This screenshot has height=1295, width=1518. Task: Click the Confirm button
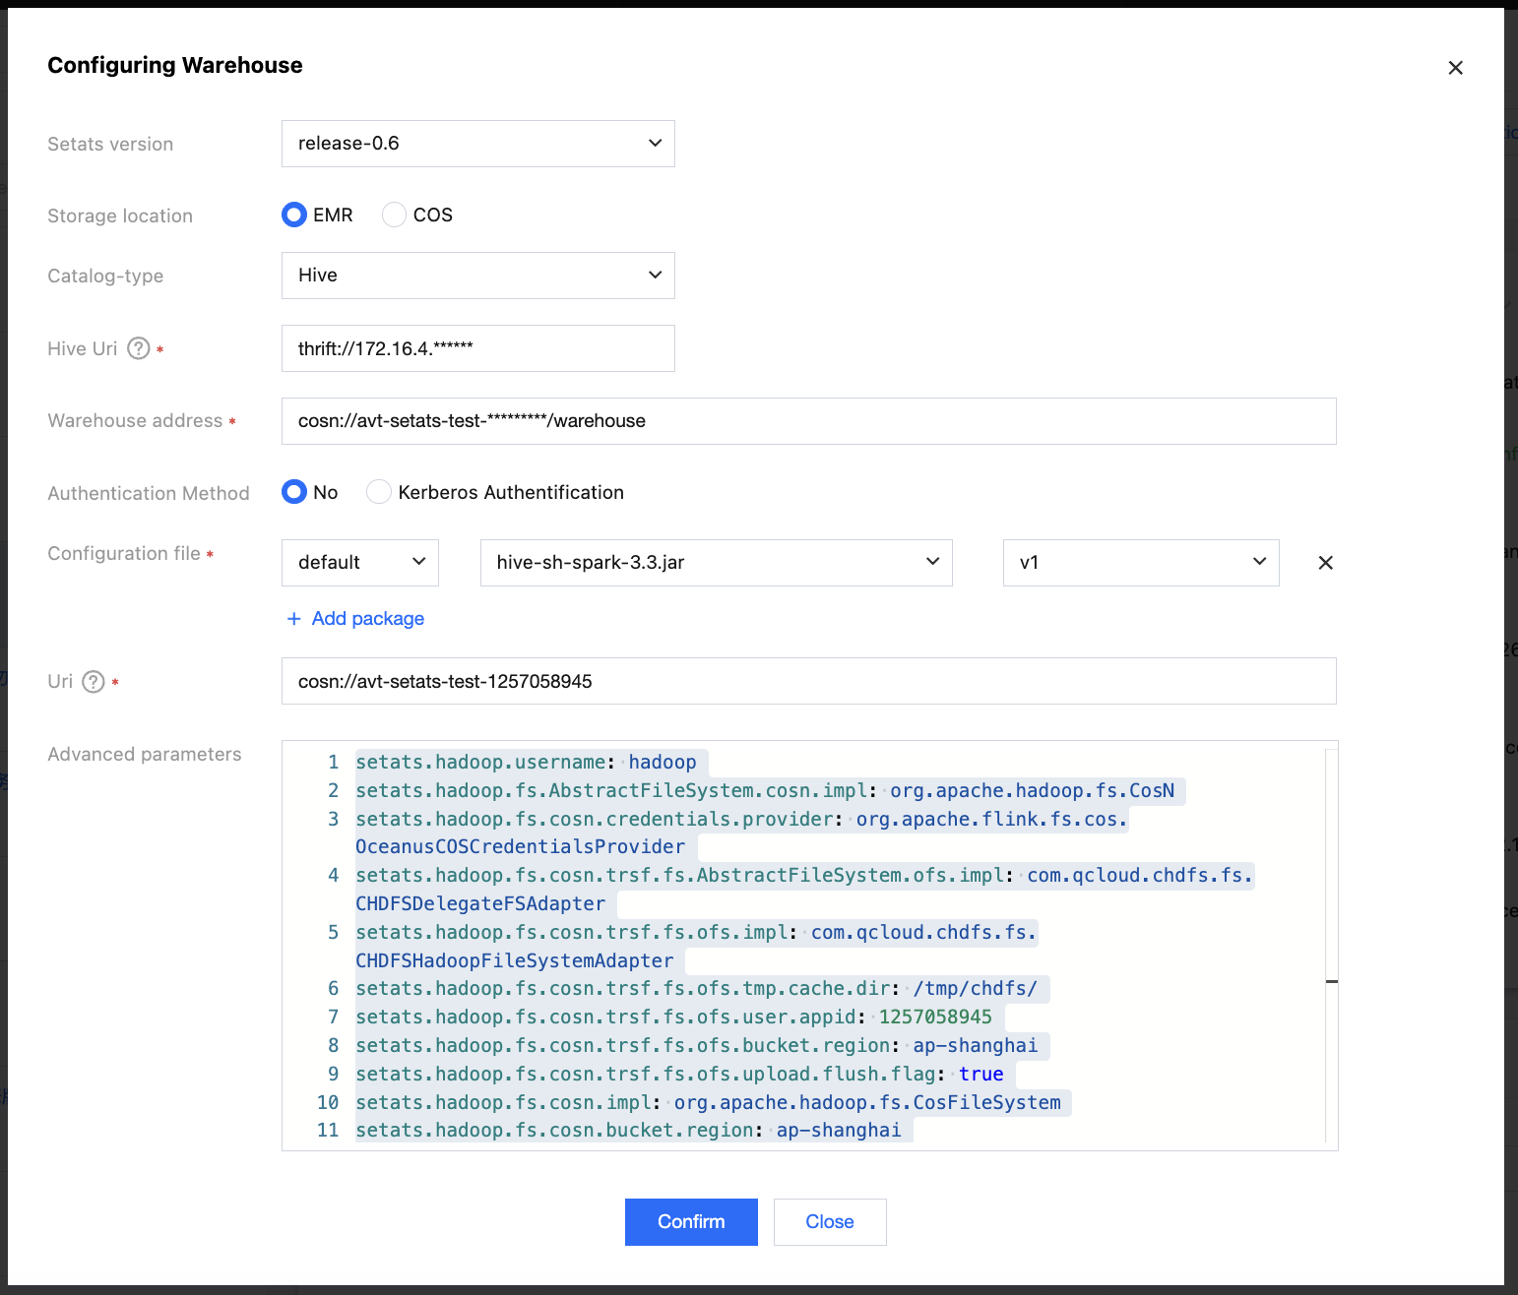click(x=691, y=1222)
